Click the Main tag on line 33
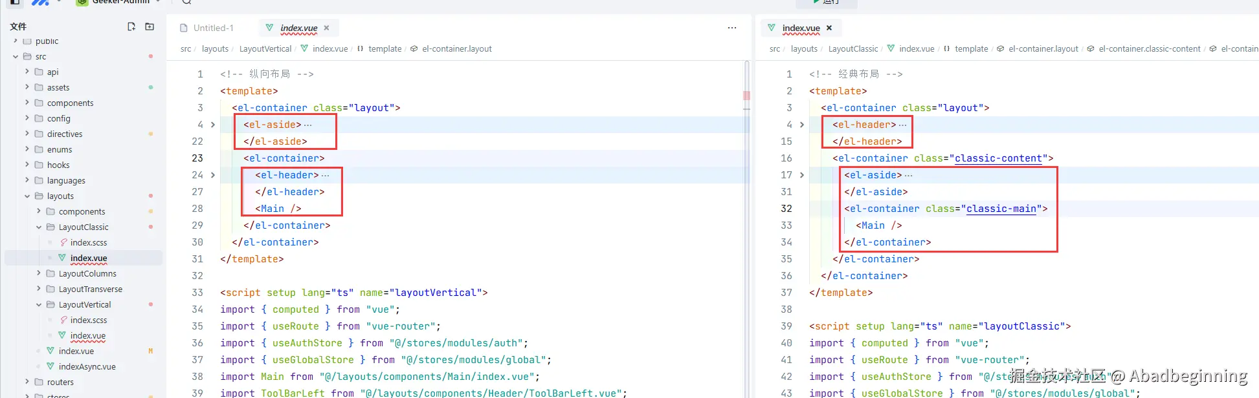The width and height of the screenshot is (1259, 398). [x=878, y=225]
